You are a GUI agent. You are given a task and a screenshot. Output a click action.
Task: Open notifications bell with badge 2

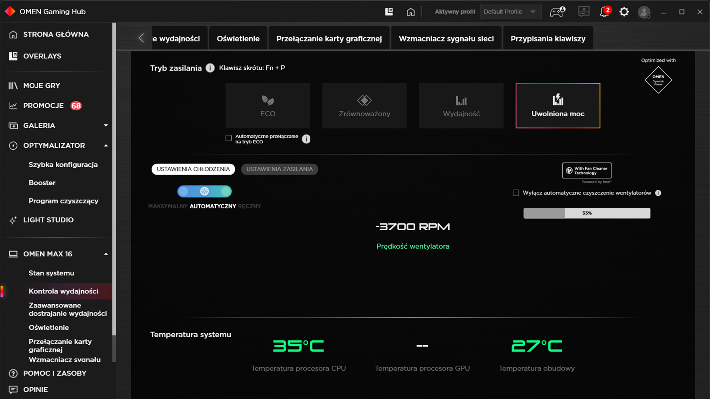(x=605, y=12)
